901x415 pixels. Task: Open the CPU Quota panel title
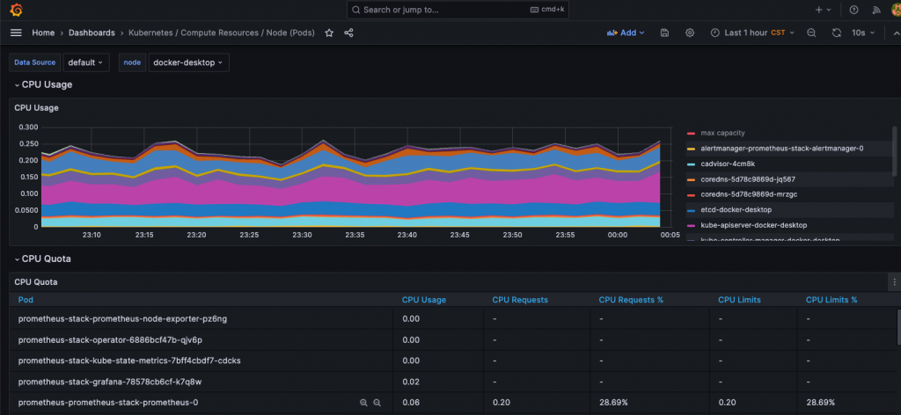click(x=35, y=282)
